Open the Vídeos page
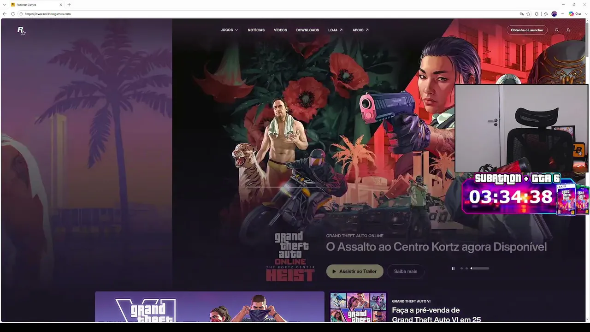The width and height of the screenshot is (590, 332). click(280, 30)
